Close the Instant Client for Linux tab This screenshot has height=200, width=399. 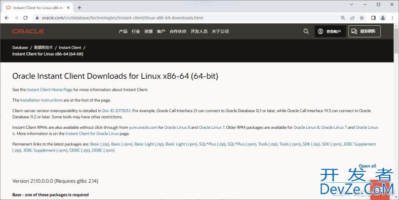coord(68,8)
